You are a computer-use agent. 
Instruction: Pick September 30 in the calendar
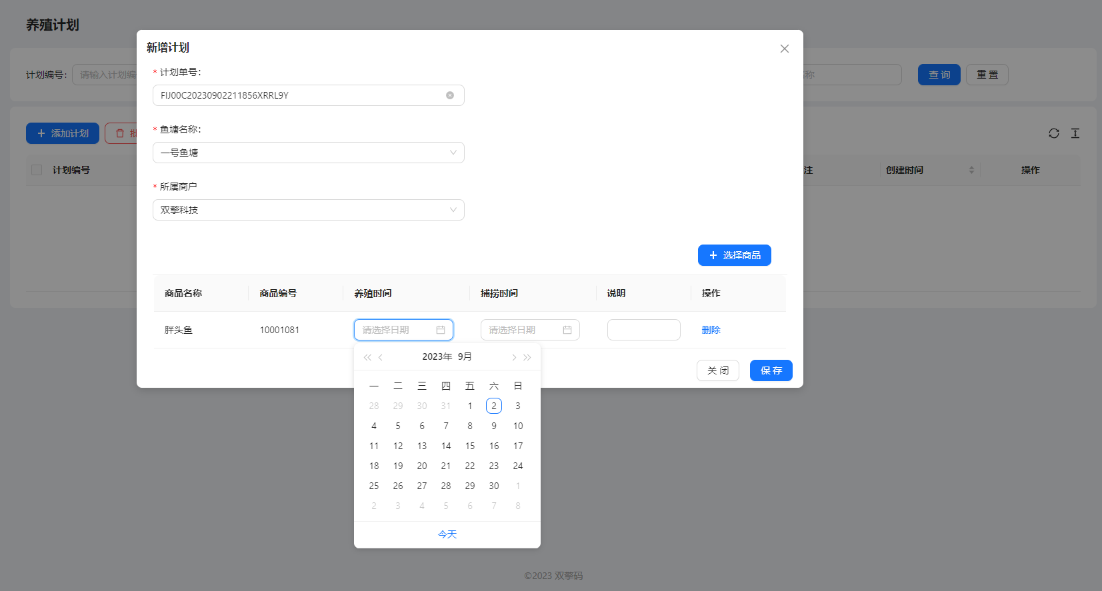(x=494, y=486)
